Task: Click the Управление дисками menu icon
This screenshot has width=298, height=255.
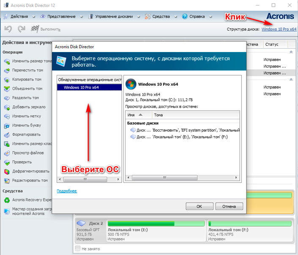Action: pyautogui.click(x=90, y=16)
